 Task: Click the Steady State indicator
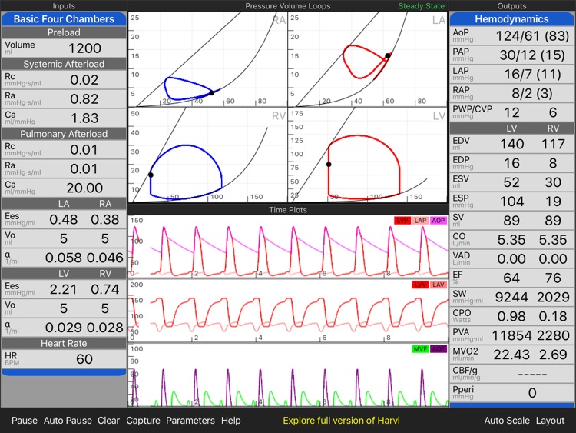pos(422,6)
